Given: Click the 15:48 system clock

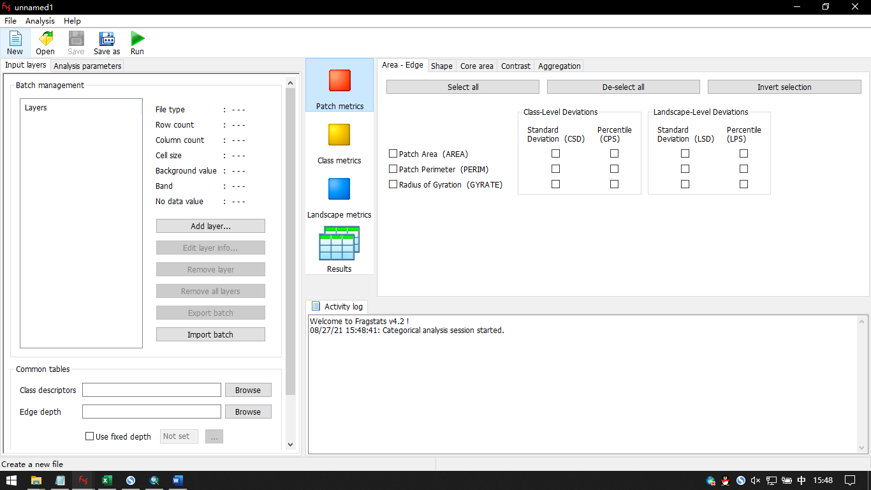Looking at the screenshot, I should pos(823,480).
